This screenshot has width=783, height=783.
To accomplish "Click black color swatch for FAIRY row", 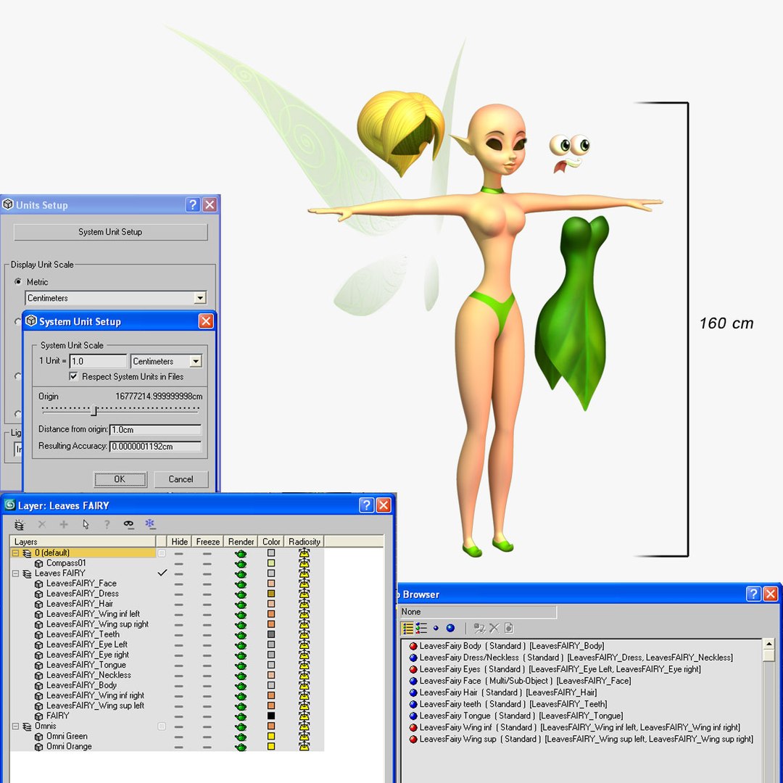I will pos(271,716).
